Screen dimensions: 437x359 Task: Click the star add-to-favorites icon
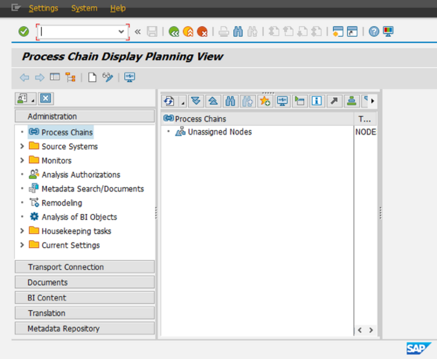[x=265, y=101]
